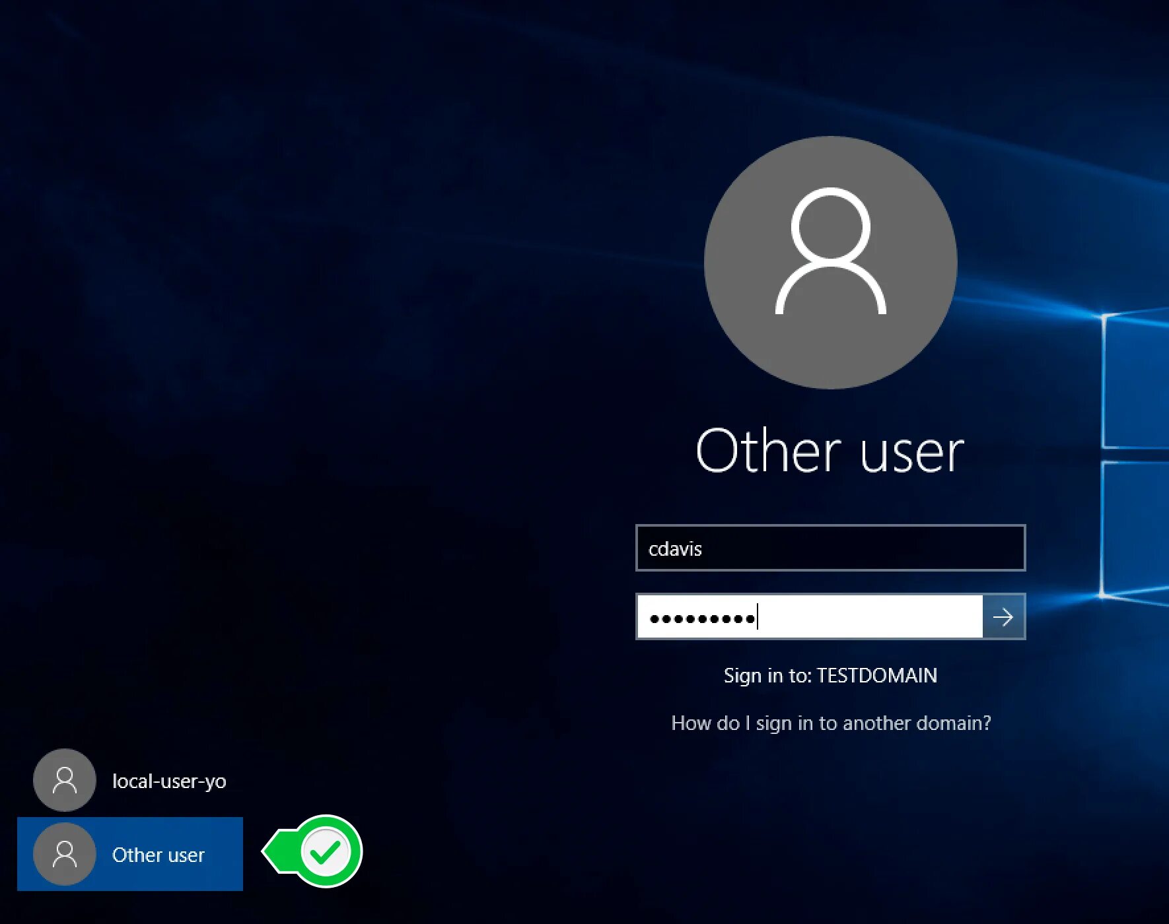This screenshot has width=1169, height=924.
Task: Submit sign-in with the arrow button
Action: (1004, 617)
